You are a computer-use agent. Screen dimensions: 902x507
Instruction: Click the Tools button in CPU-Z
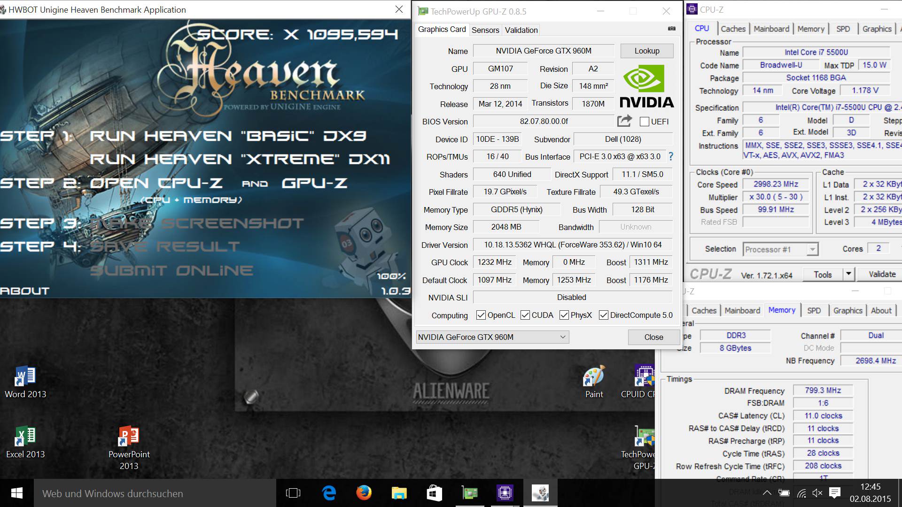(823, 274)
